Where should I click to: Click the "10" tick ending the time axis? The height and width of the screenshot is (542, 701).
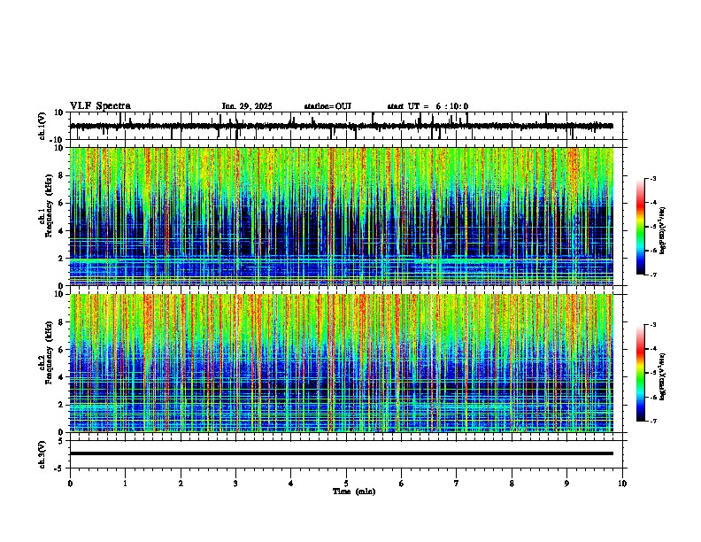click(622, 484)
